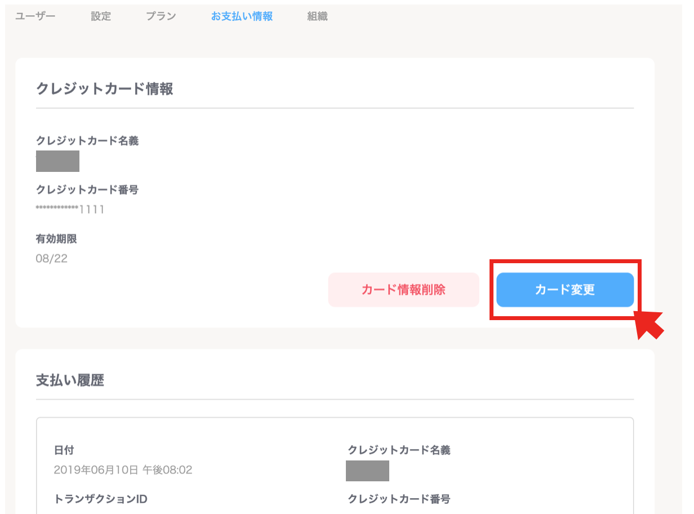Click the redacted cardholder name in card info
The image size is (694, 514).
click(x=57, y=161)
